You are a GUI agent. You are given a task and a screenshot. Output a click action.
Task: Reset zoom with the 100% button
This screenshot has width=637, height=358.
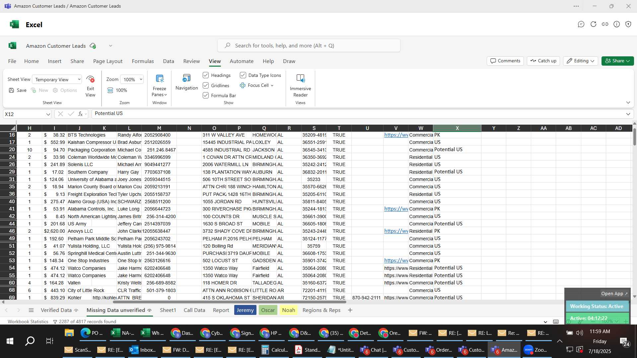coord(117,90)
